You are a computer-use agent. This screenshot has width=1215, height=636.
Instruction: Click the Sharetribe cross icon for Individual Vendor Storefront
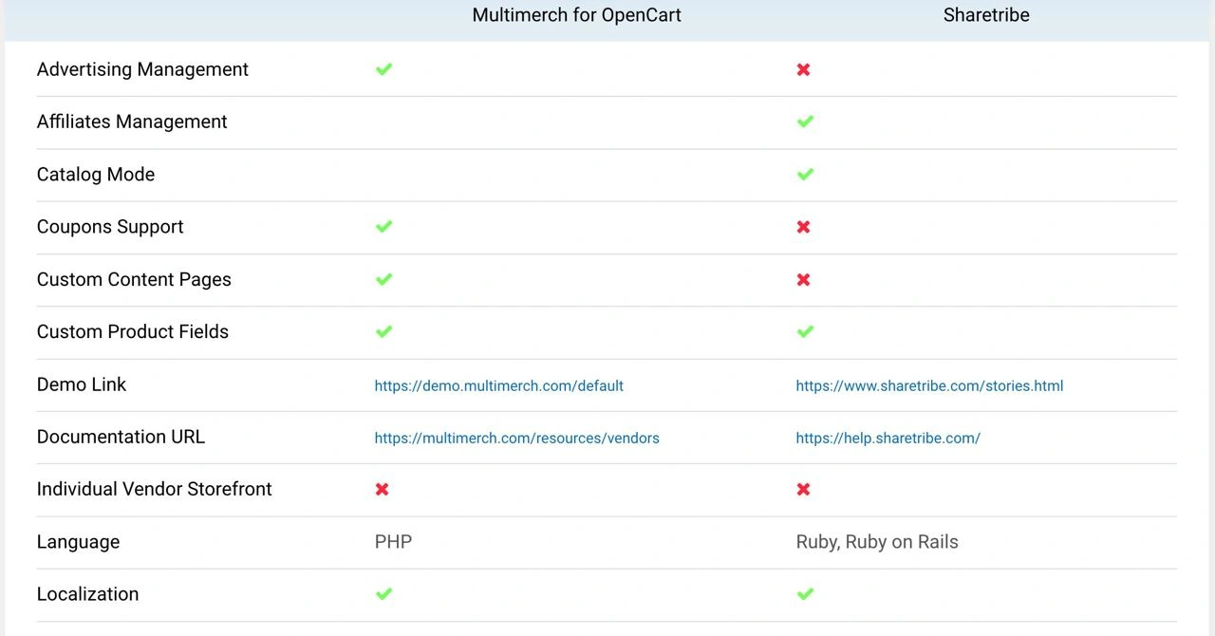click(804, 489)
